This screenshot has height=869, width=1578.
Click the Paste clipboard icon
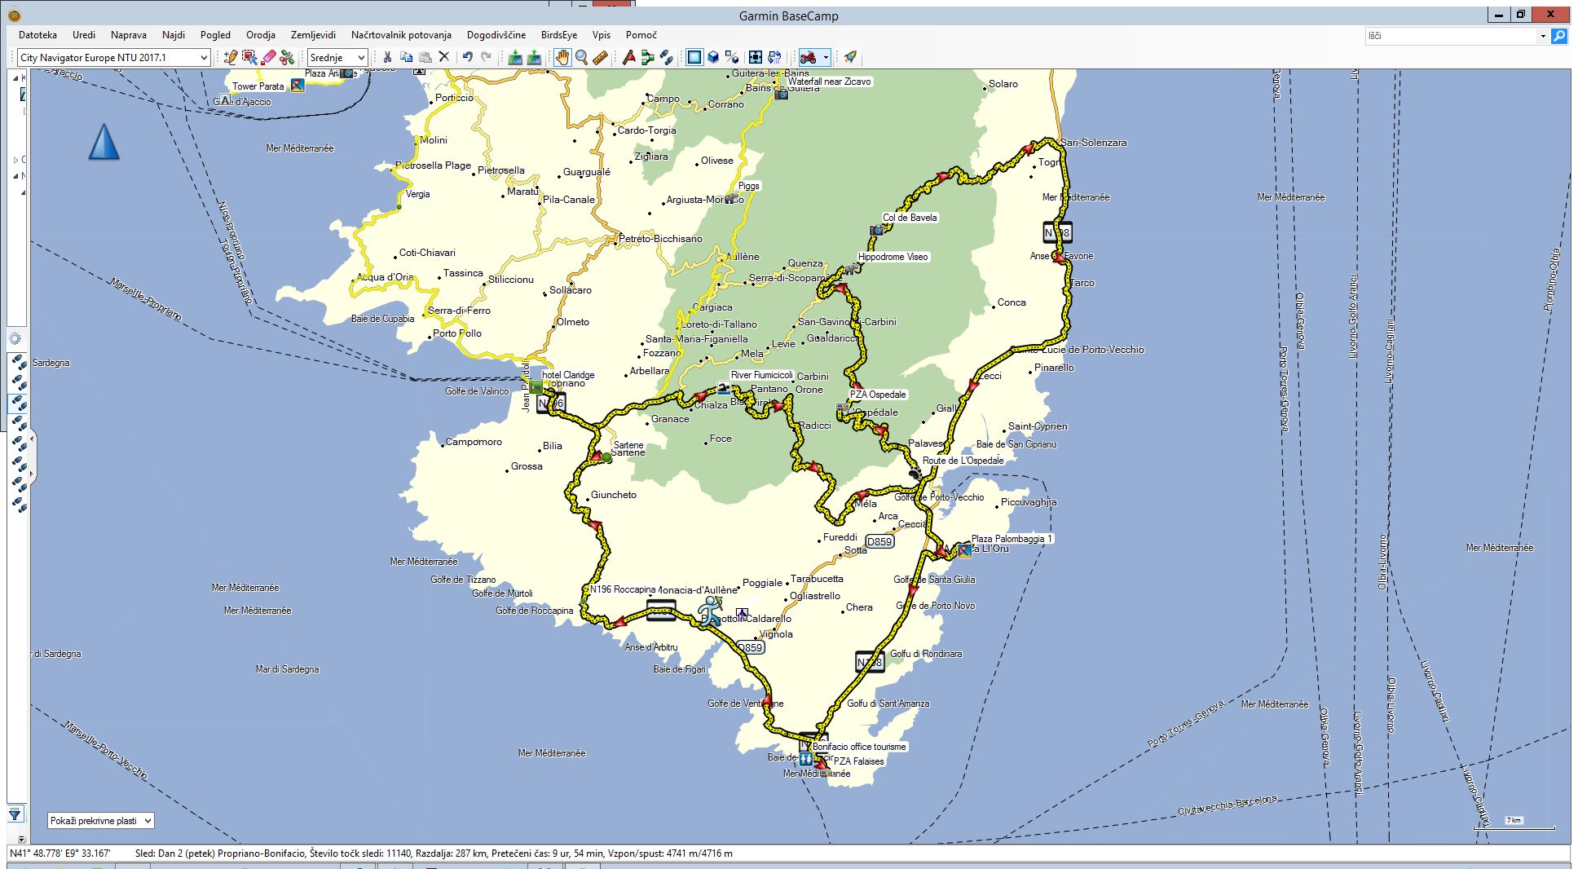425,57
